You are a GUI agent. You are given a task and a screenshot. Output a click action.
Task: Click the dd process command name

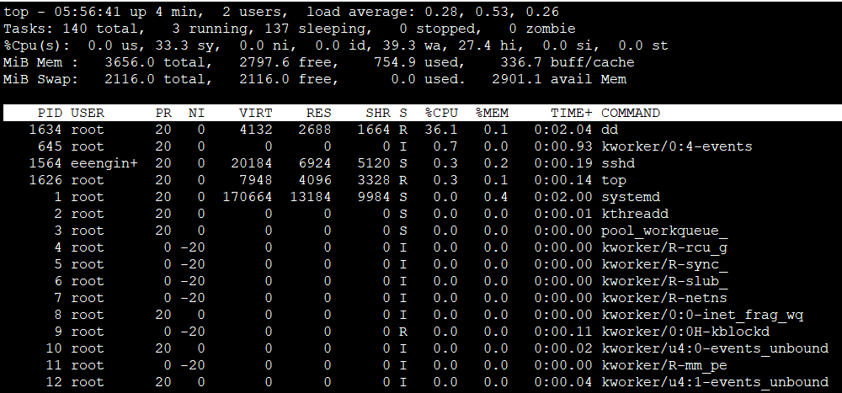(610, 130)
